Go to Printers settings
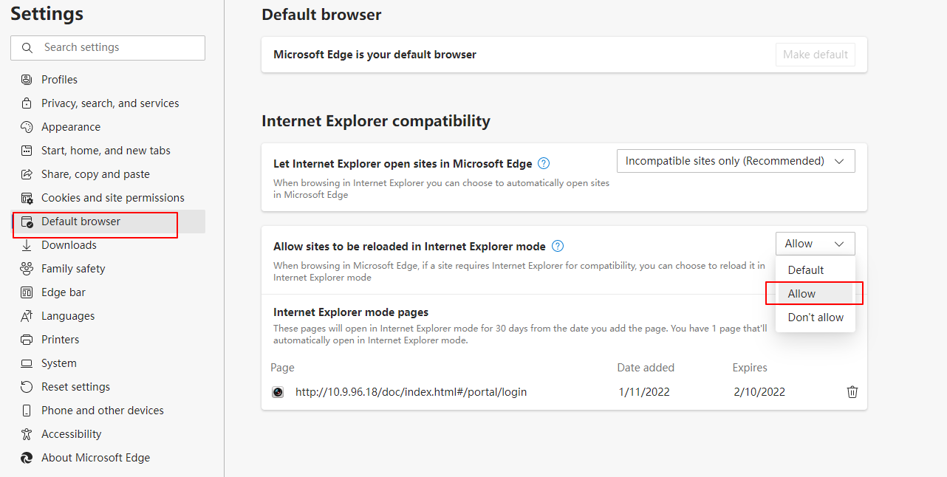This screenshot has width=947, height=477. (x=108, y=340)
